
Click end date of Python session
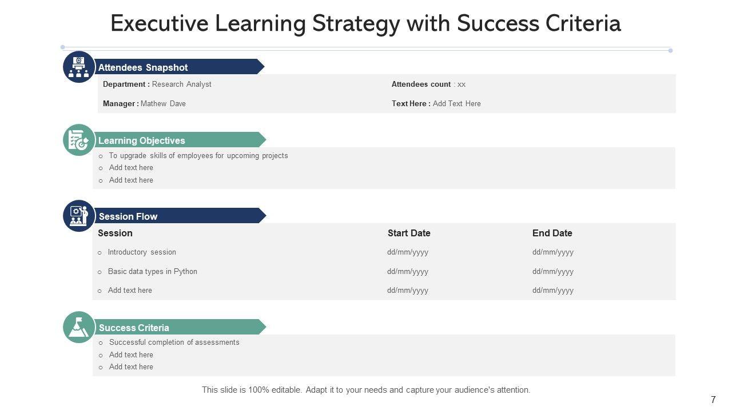point(553,272)
